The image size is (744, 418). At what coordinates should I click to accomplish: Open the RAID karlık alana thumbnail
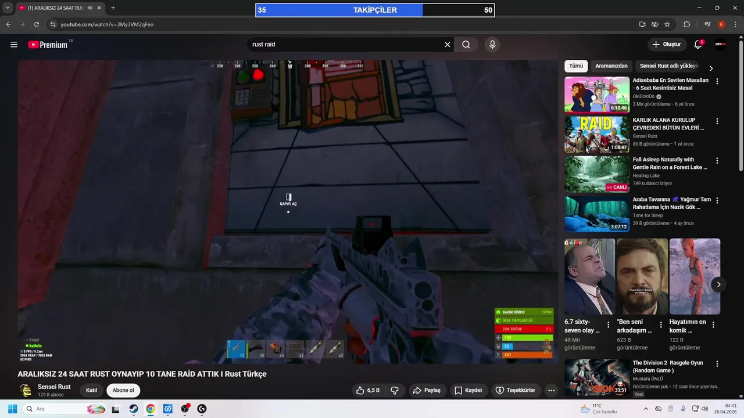coord(597,134)
